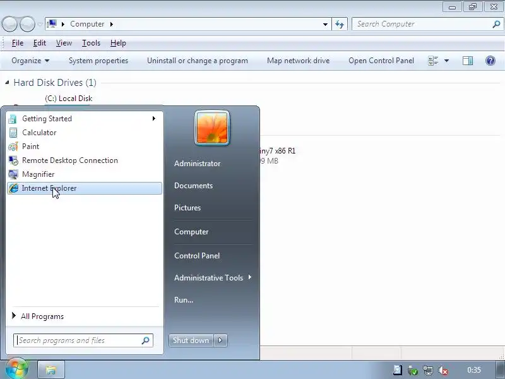Viewport: 505px width, 379px height.
Task: Click the Refresh button by address bar
Action: pos(340,24)
